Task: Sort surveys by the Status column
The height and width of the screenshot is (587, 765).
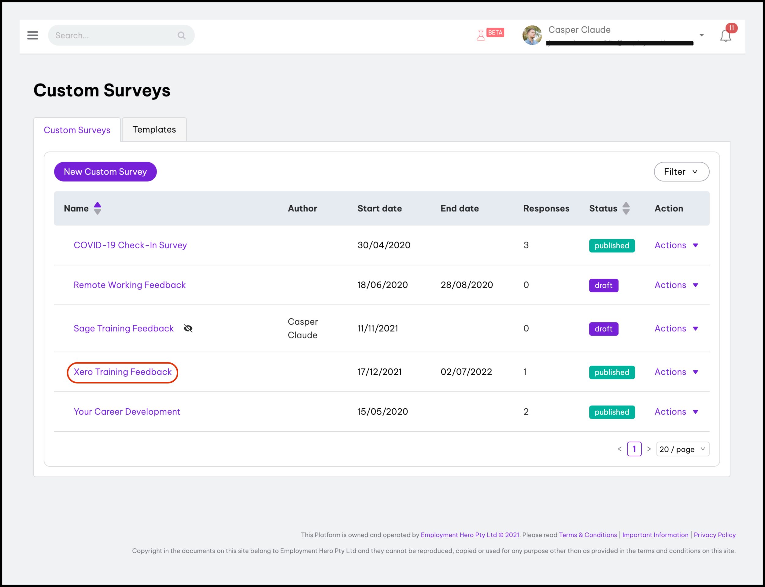Action: click(626, 208)
